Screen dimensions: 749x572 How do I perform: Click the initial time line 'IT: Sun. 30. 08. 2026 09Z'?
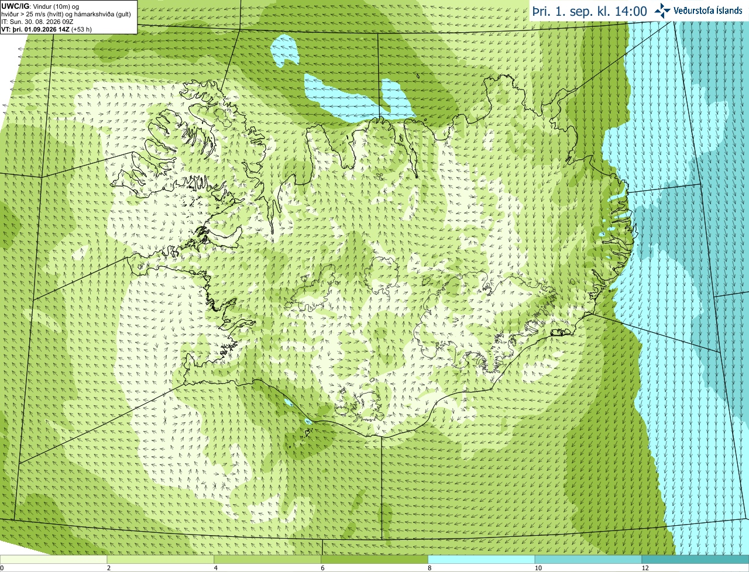tap(37, 22)
